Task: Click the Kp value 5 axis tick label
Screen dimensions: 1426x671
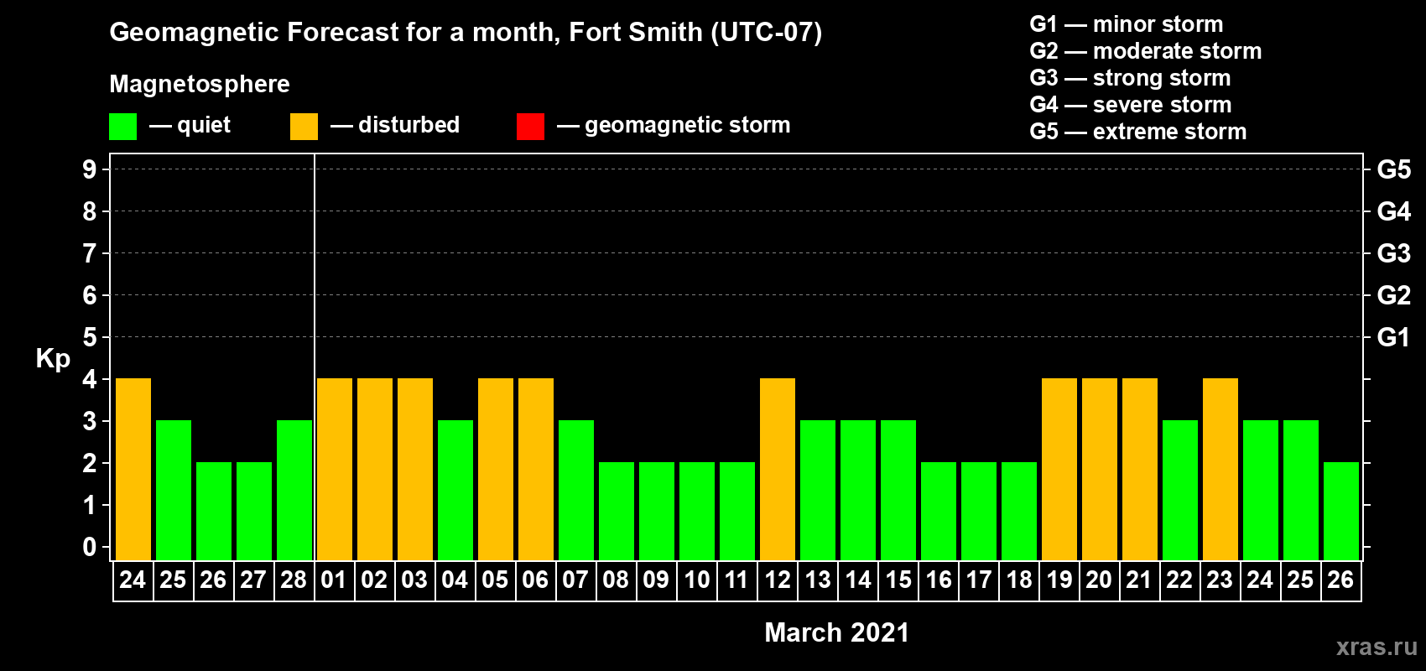Action: 90,337
